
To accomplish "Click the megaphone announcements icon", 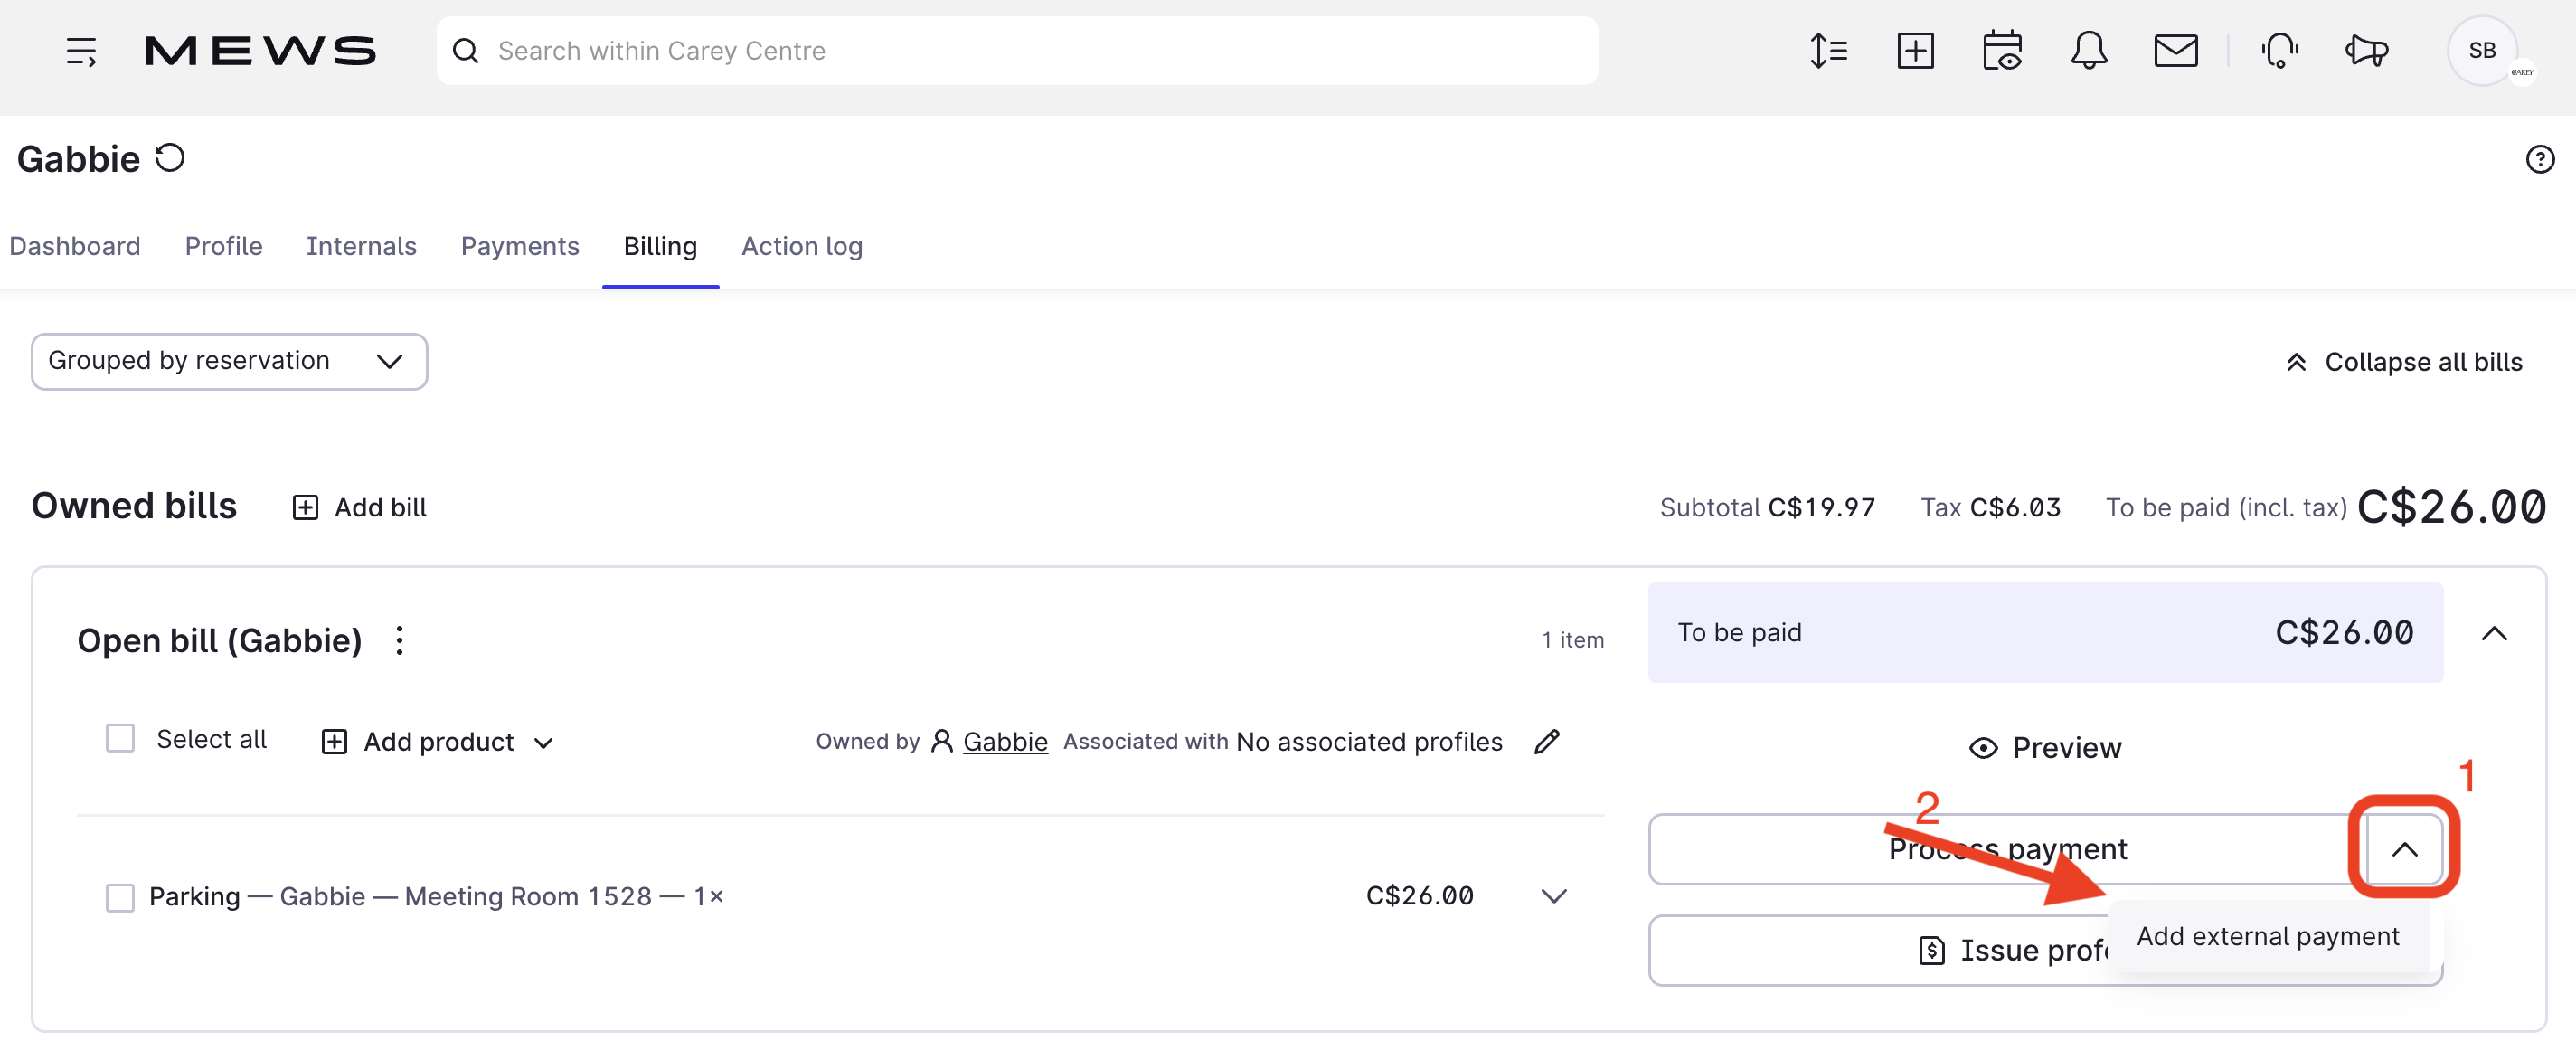I will point(2366,51).
